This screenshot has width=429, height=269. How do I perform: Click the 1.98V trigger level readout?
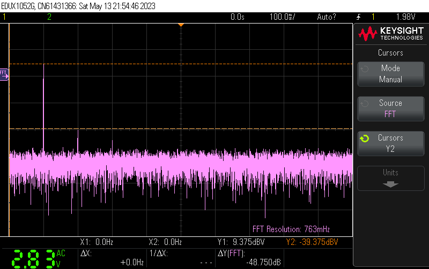click(x=405, y=17)
